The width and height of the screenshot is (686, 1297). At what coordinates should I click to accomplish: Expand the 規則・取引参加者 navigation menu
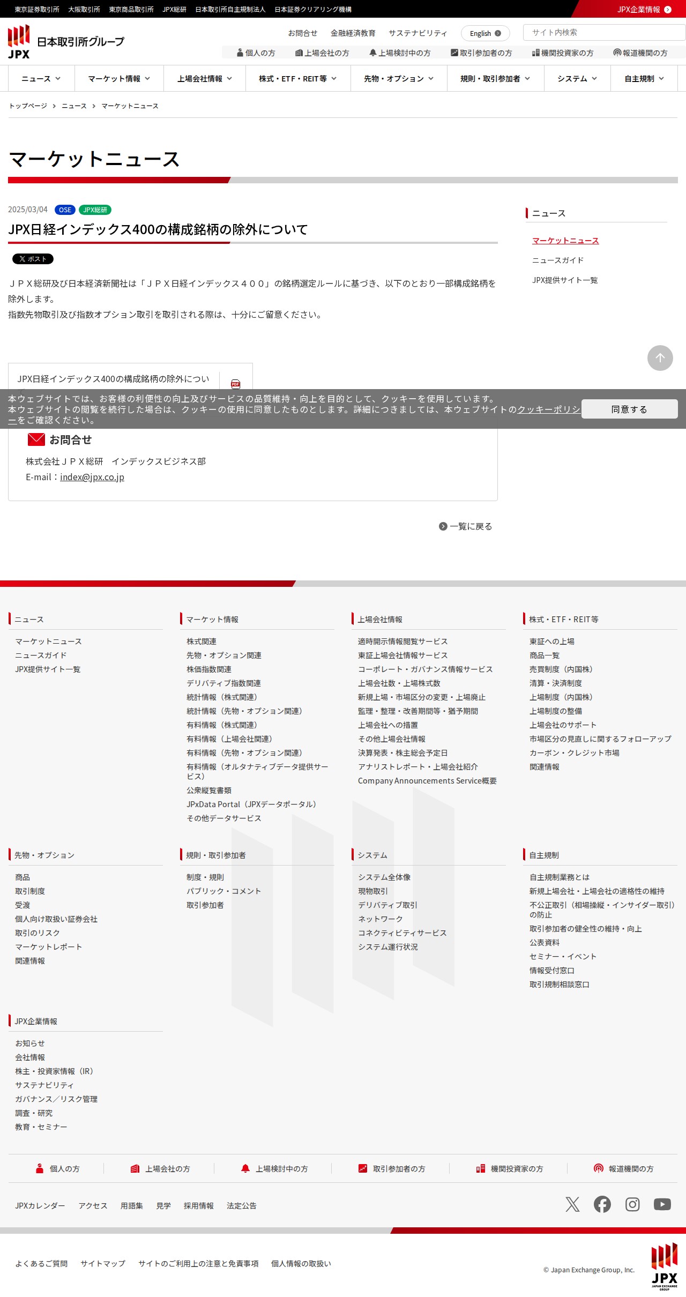click(496, 78)
